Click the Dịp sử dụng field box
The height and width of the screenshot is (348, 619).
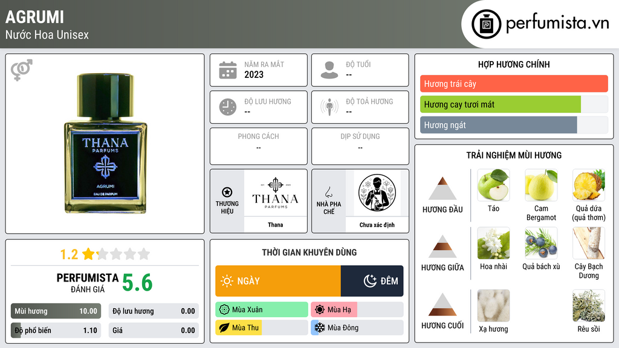(360, 146)
